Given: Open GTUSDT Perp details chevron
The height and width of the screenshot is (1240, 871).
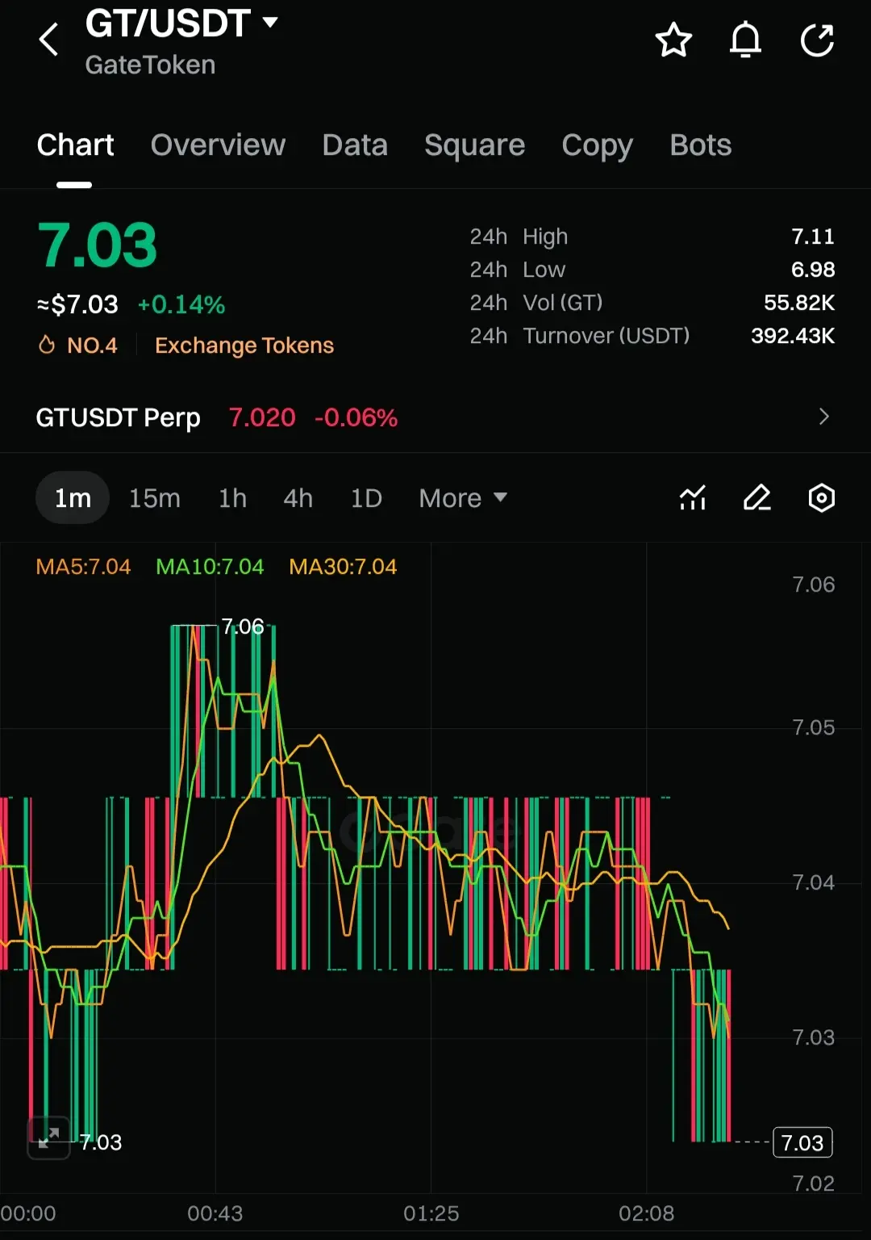Looking at the screenshot, I should click(823, 417).
